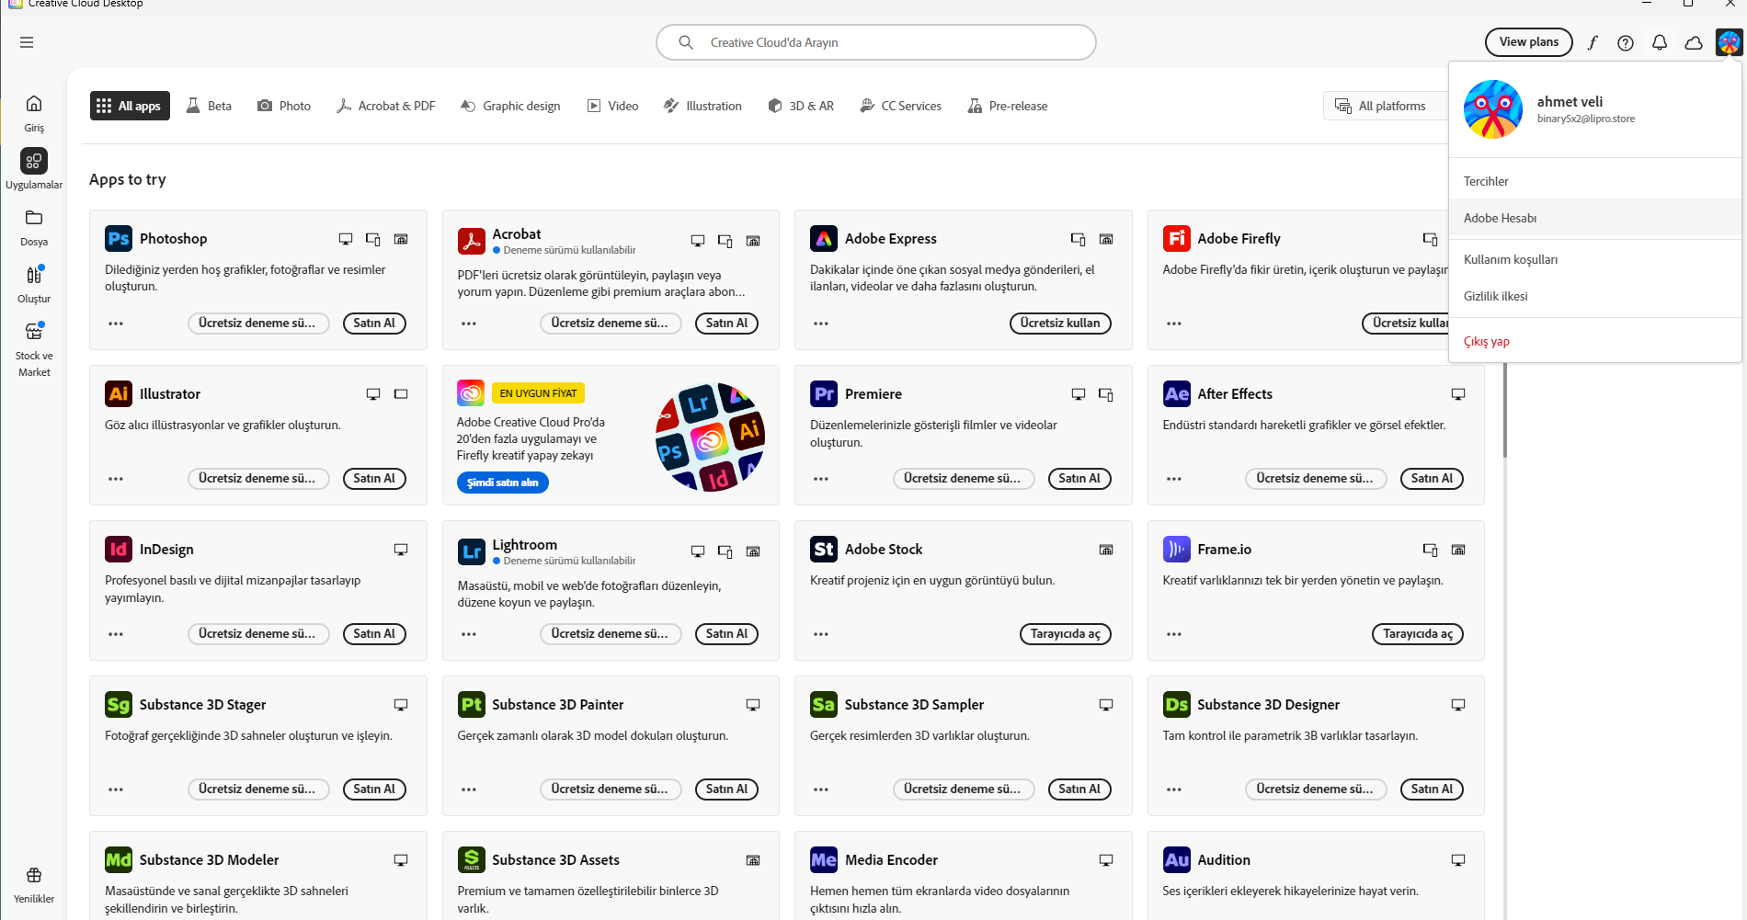Click the Illustrator app icon

click(x=119, y=394)
